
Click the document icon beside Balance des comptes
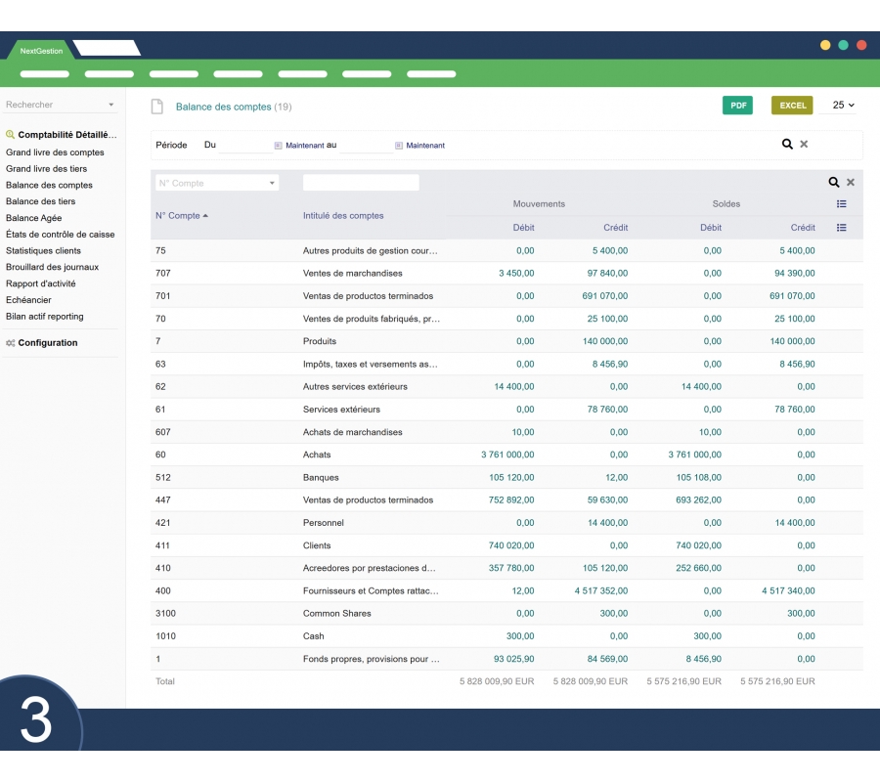click(x=156, y=107)
